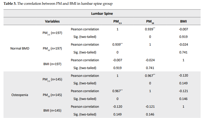Click 0.919 value in the BMI column
Screen dimensions: 203x118
[184, 37]
